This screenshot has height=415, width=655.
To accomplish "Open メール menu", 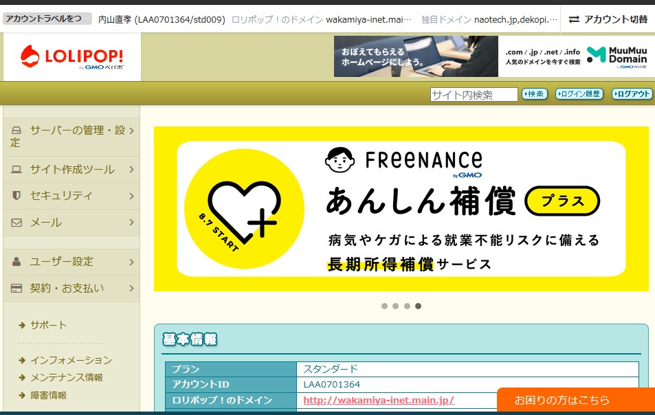I will tap(71, 222).
